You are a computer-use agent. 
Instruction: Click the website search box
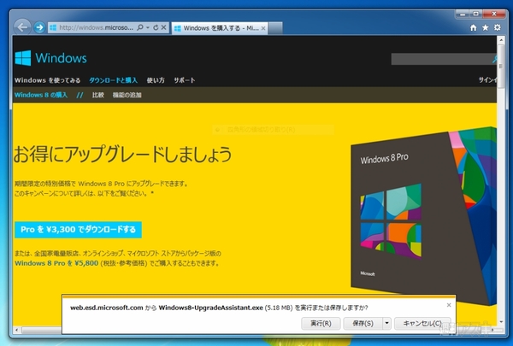click(443, 59)
